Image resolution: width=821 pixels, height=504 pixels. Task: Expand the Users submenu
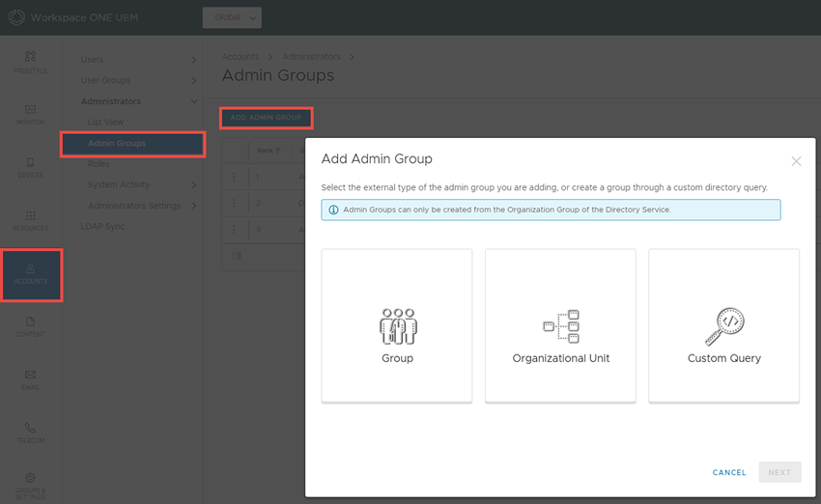194,60
